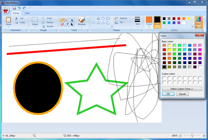Select the Trapezoid polygon shape
The height and width of the screenshot is (140, 208).
(x=98, y=23)
